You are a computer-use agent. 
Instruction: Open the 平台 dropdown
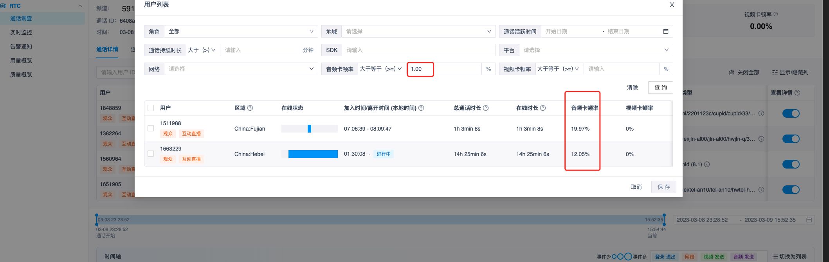click(x=596, y=50)
